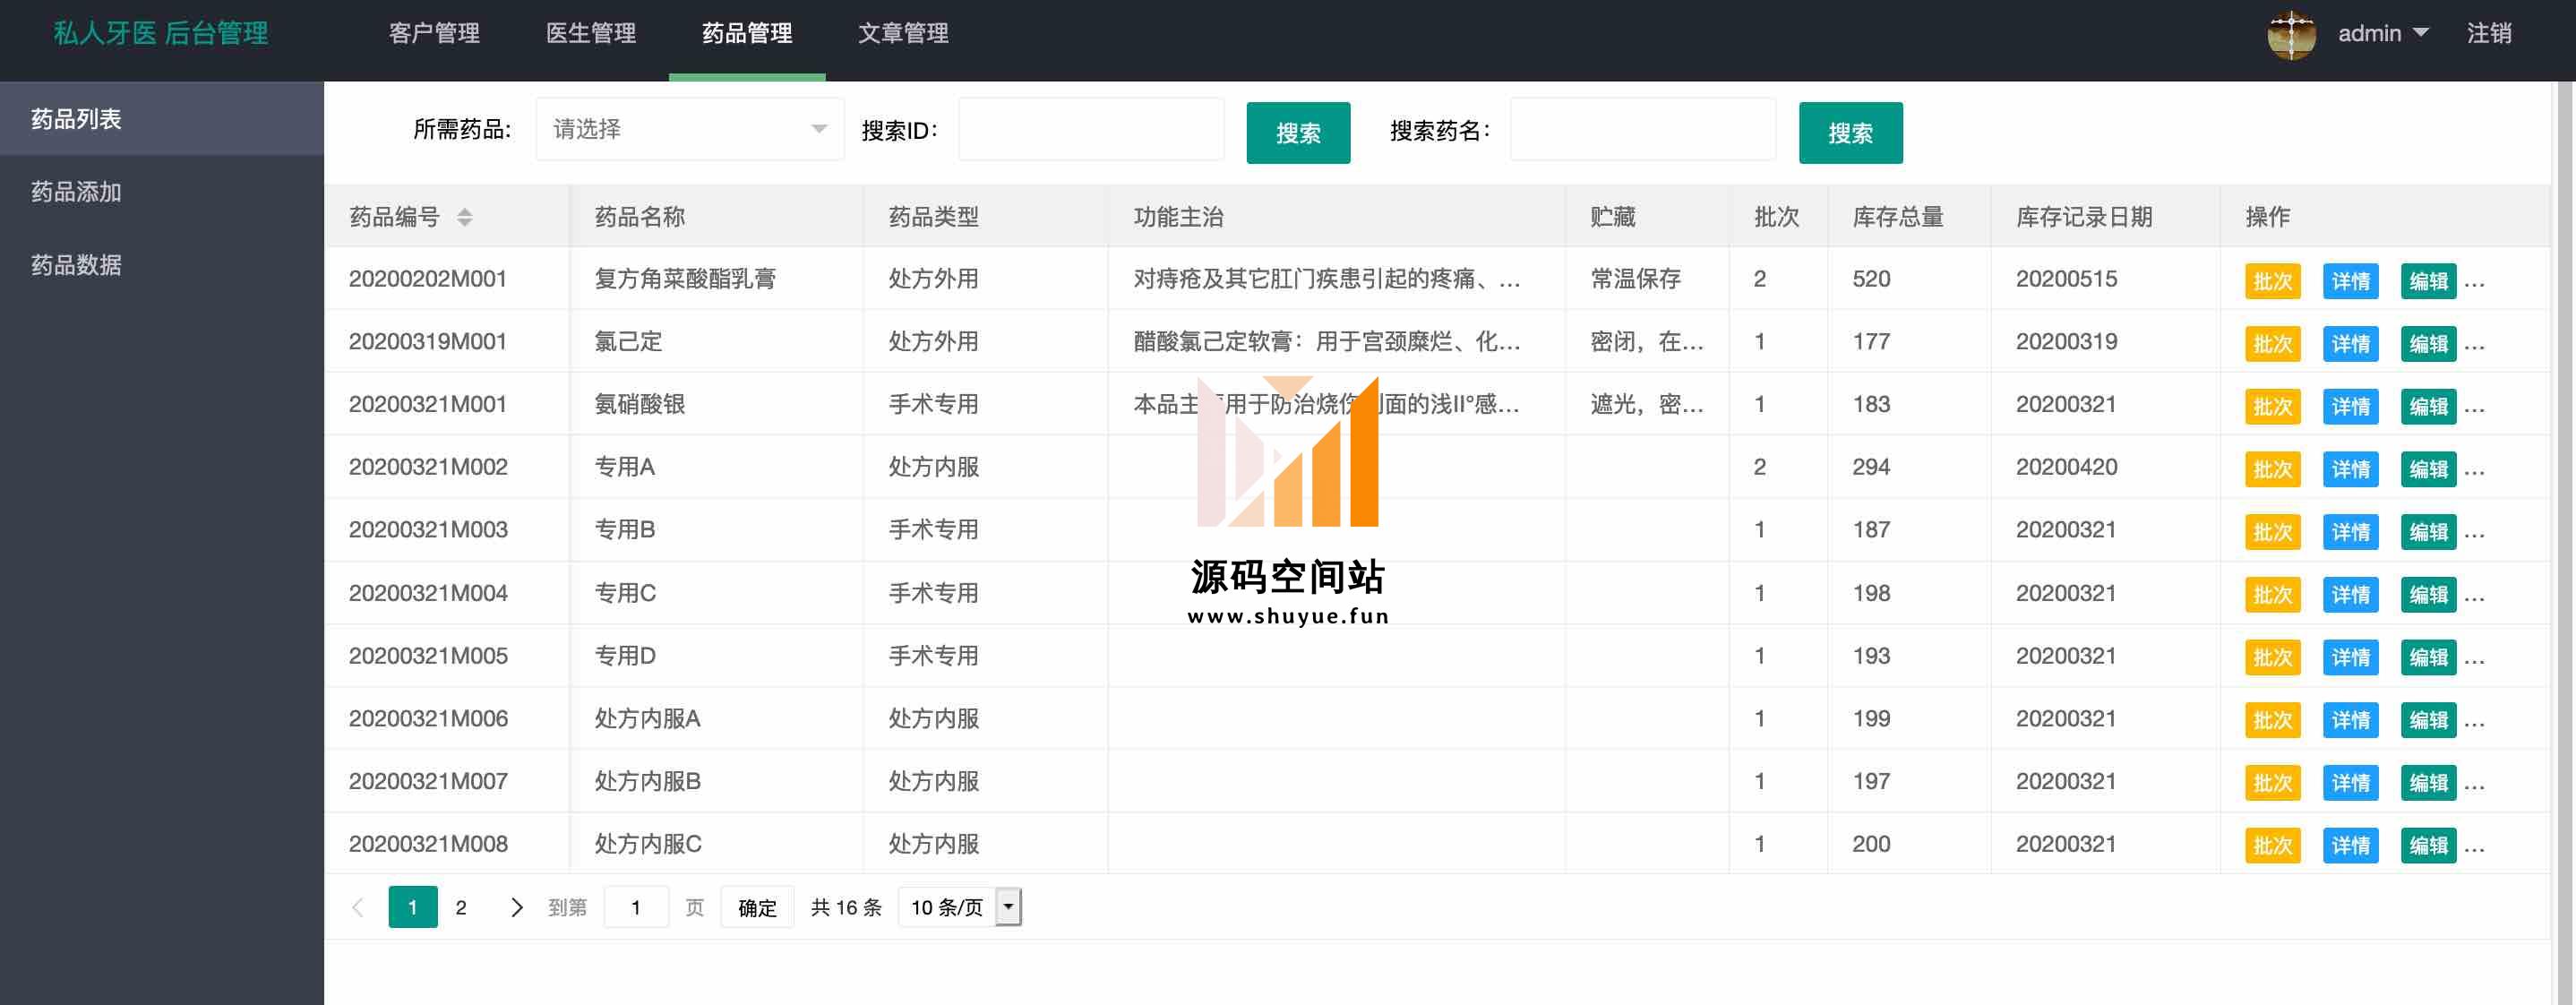This screenshot has width=2576, height=1005.
Task: Click 详情 for 处方内服C row
Action: (2350, 846)
